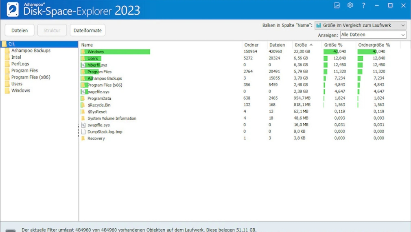Click the Users 12,840 Ordnergröße % bar
The image size is (411, 232).
(x=361, y=58)
